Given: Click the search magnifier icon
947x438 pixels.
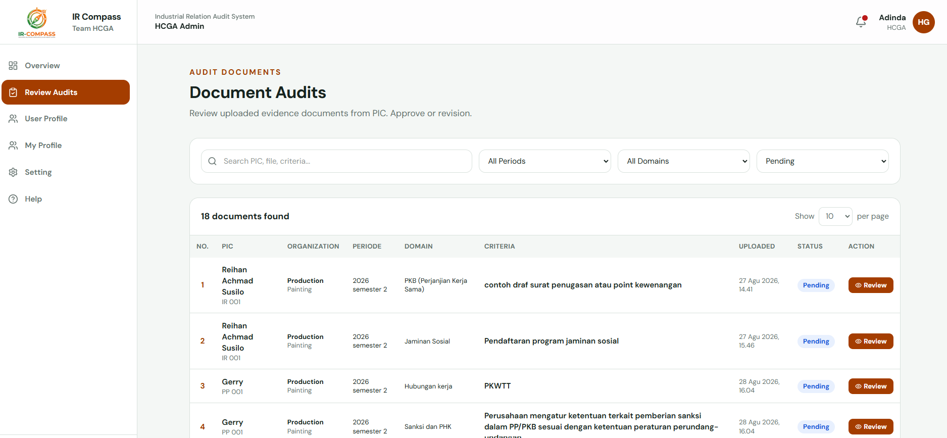Looking at the screenshot, I should click(x=213, y=161).
